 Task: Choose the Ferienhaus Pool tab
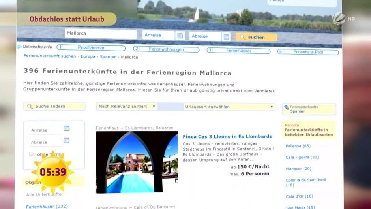coord(308,52)
